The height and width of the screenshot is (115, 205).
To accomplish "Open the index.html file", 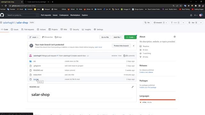I will point(37,75).
